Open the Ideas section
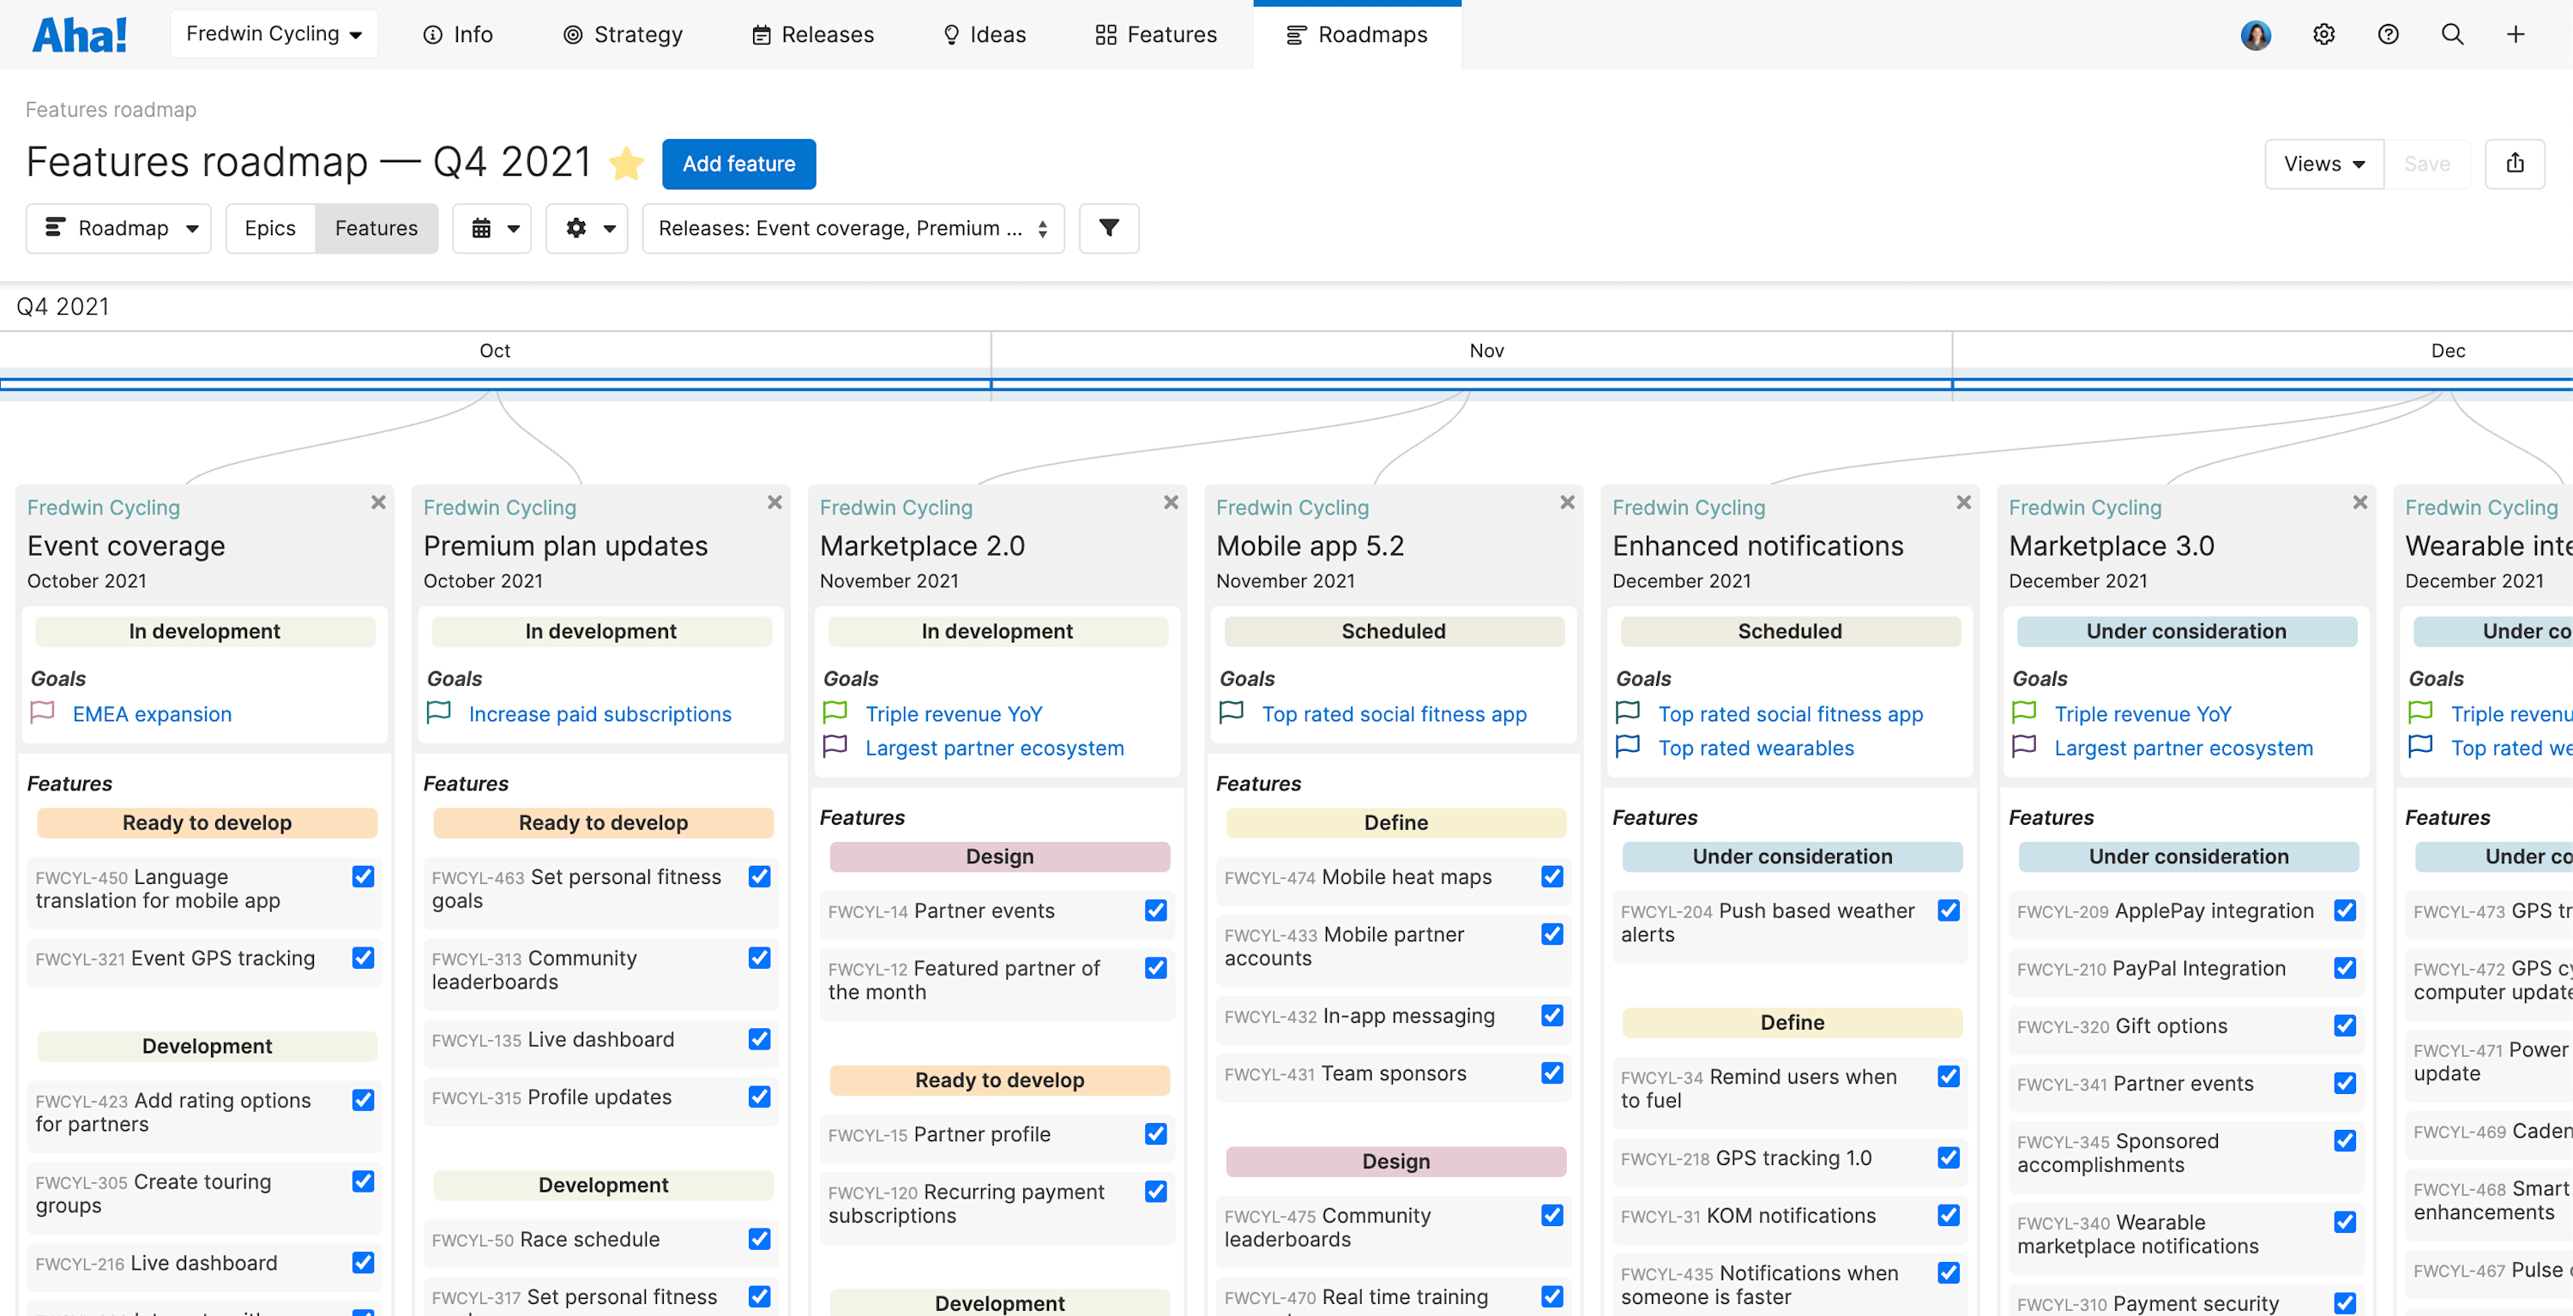The image size is (2573, 1316). (984, 34)
